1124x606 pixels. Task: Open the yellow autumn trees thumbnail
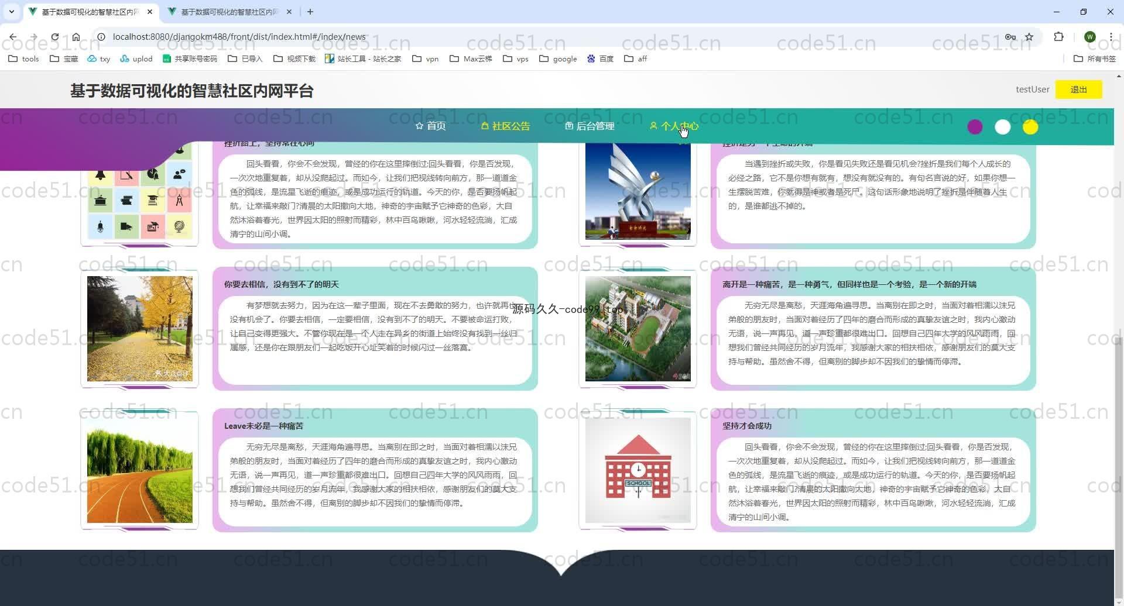coord(140,329)
